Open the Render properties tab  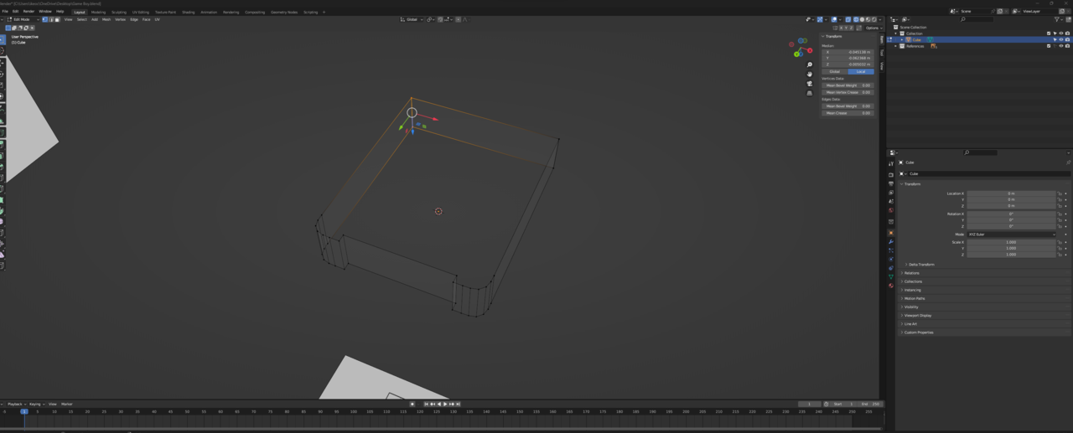click(x=891, y=175)
